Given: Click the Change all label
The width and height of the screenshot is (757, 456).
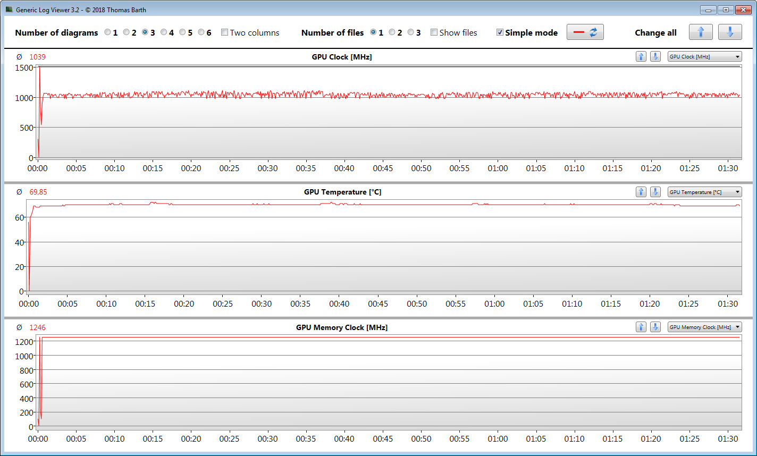Looking at the screenshot, I should point(655,32).
